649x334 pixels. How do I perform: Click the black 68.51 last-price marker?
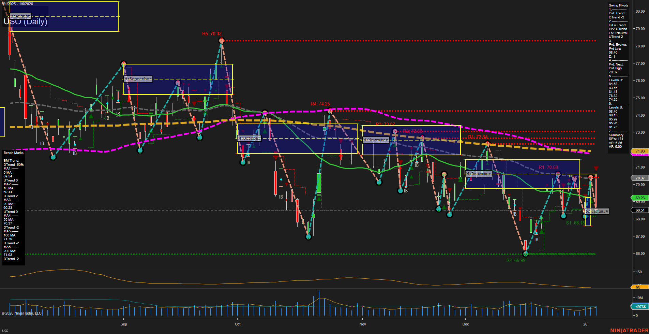(639, 210)
